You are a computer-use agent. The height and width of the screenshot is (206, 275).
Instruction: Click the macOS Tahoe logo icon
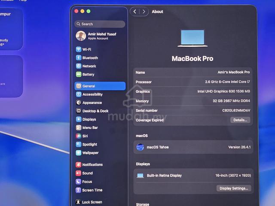click(140, 147)
